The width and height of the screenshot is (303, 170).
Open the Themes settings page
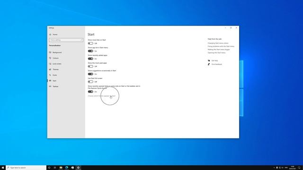pyautogui.click(x=55, y=69)
